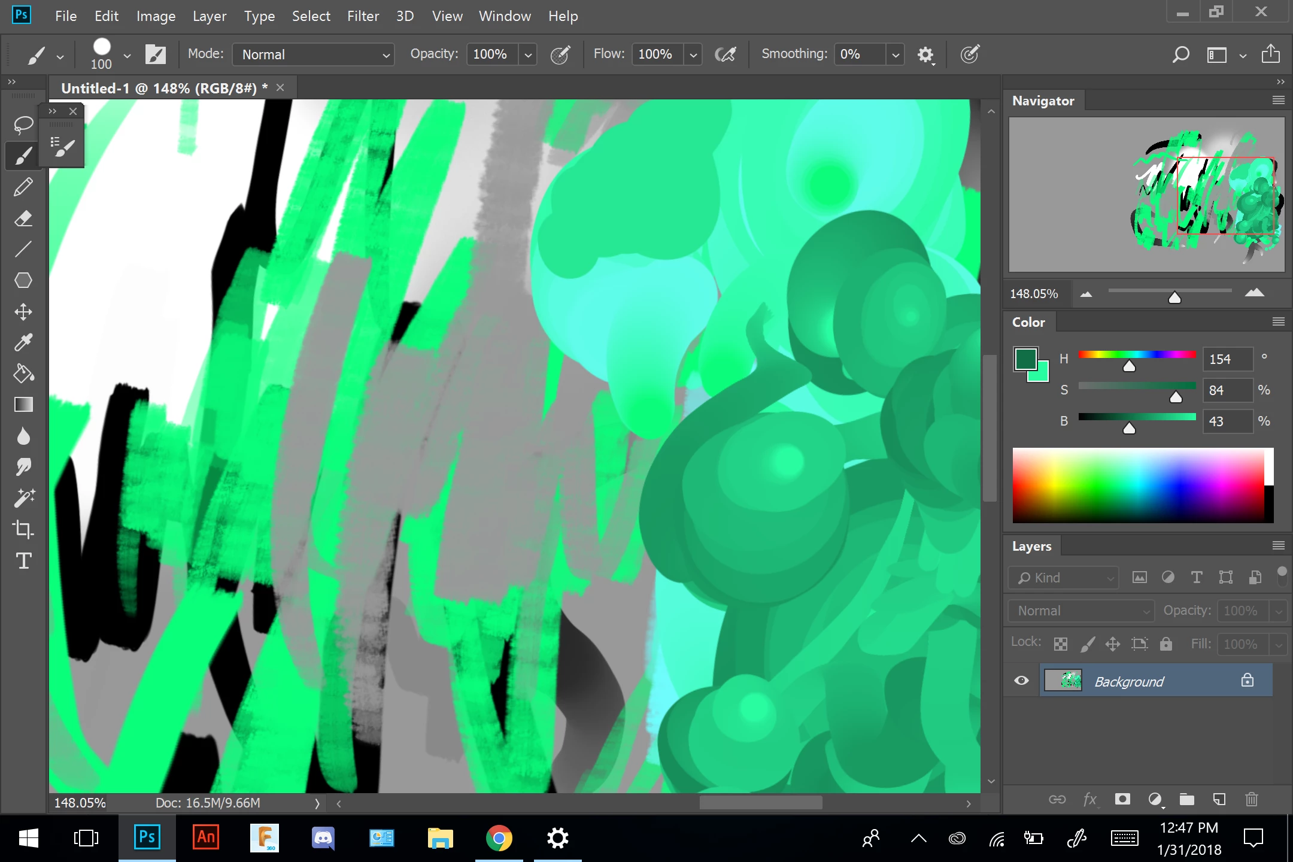
Task: Open the Window menu
Action: pos(505,16)
